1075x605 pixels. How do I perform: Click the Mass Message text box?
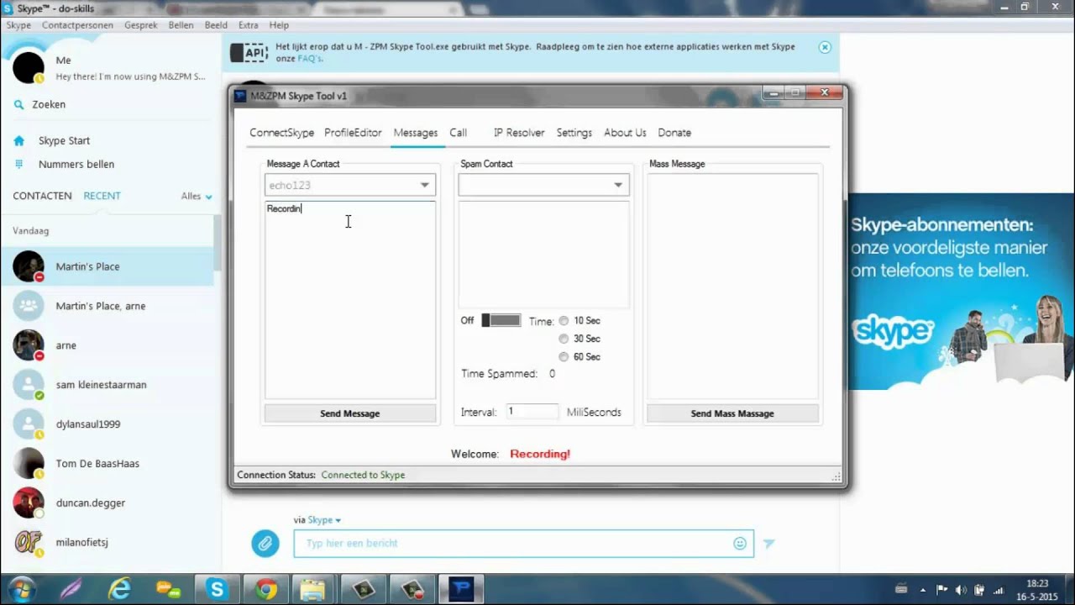click(x=732, y=286)
